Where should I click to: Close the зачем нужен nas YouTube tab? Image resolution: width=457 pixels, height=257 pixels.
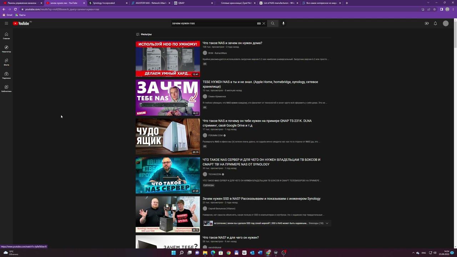84,3
